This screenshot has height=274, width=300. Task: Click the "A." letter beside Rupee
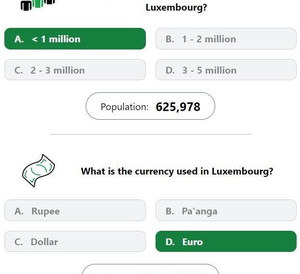19,211
